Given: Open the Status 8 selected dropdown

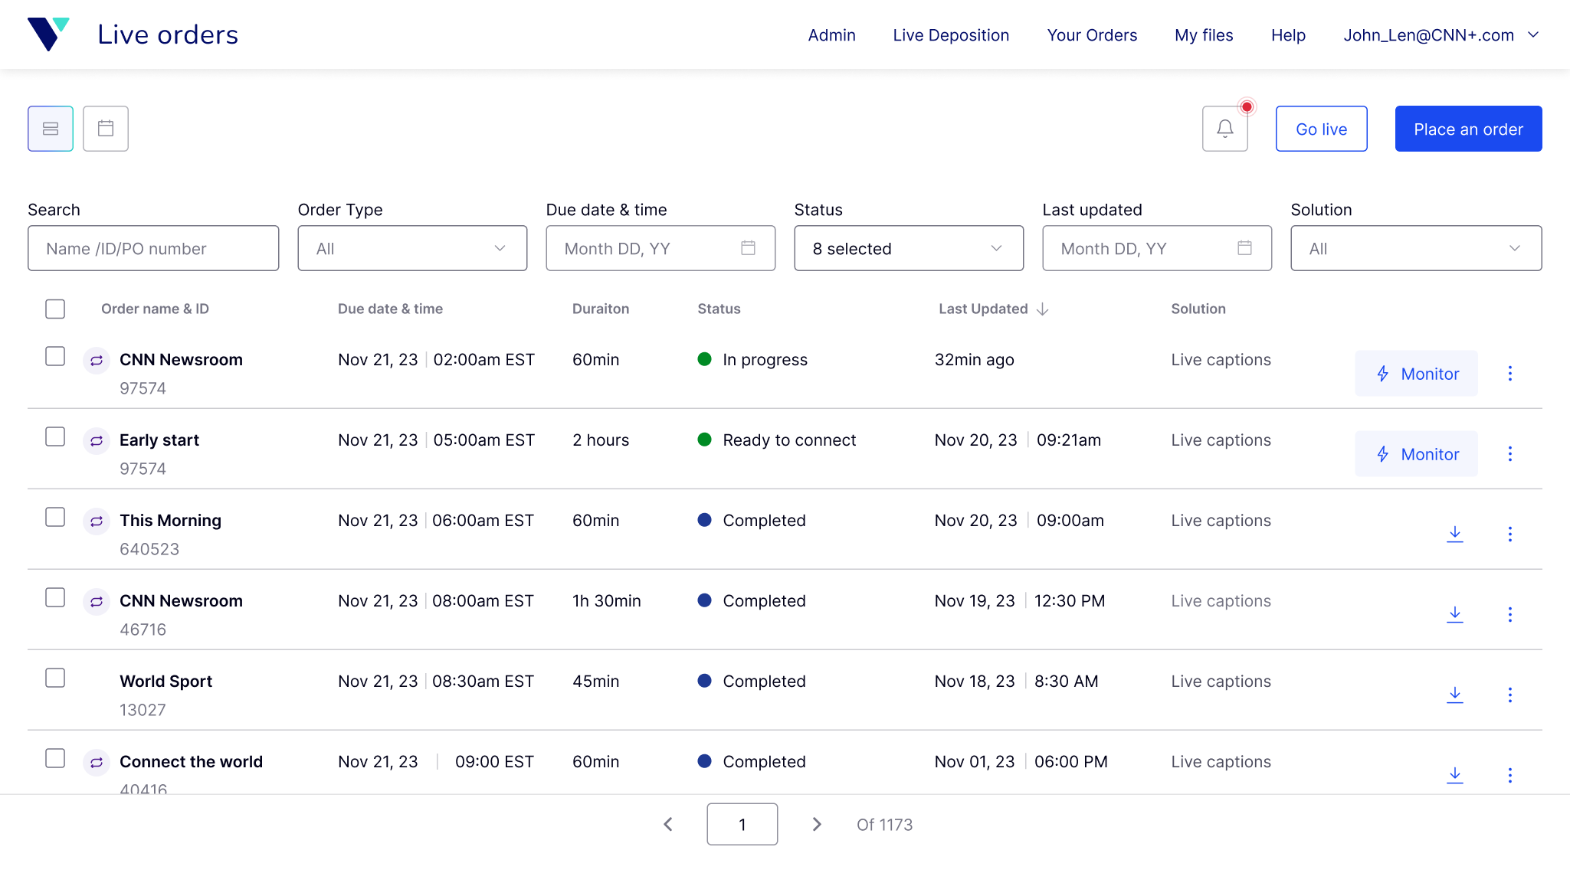Looking at the screenshot, I should (909, 248).
